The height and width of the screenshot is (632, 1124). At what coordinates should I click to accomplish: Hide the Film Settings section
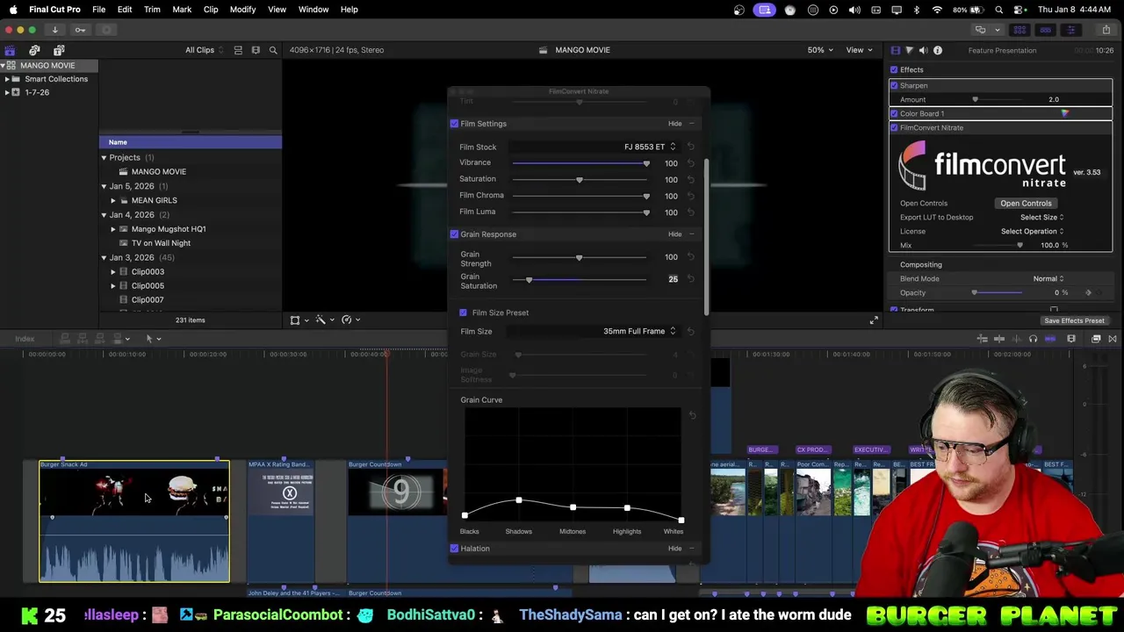(674, 124)
